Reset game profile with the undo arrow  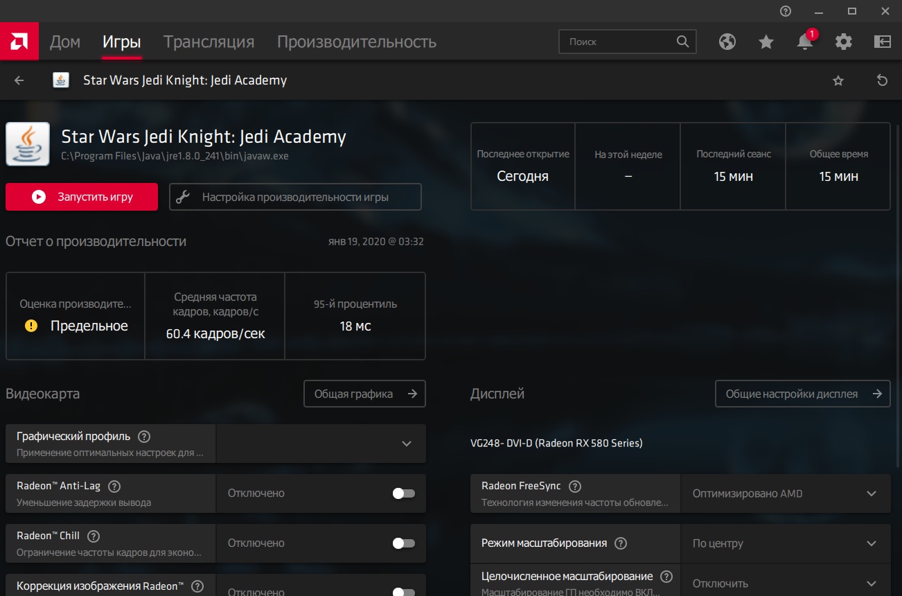pos(882,80)
